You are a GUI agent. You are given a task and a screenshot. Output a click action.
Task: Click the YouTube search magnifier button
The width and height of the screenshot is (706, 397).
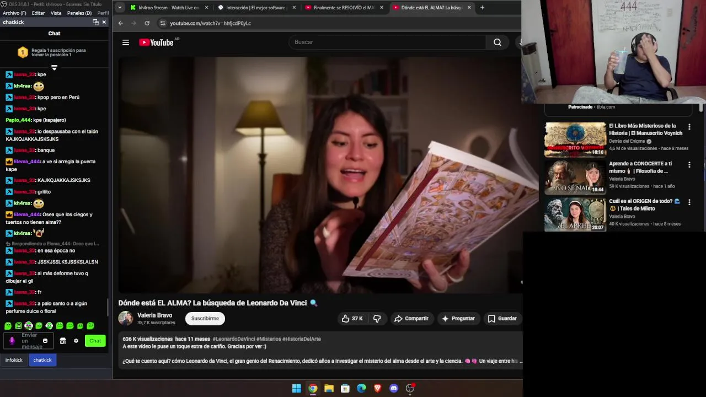click(497, 42)
